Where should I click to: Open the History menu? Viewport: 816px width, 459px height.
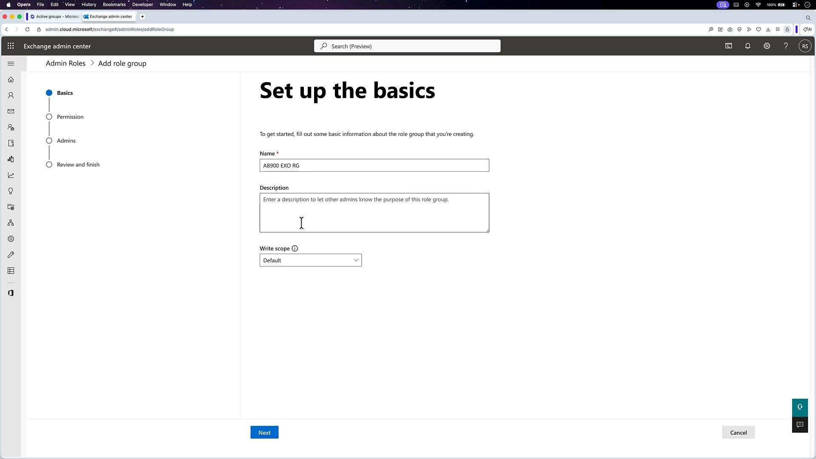89,4
